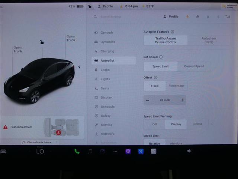This screenshot has height=179, width=238.
Task: Set Speed Limit Warning to Display
Action: point(176,124)
